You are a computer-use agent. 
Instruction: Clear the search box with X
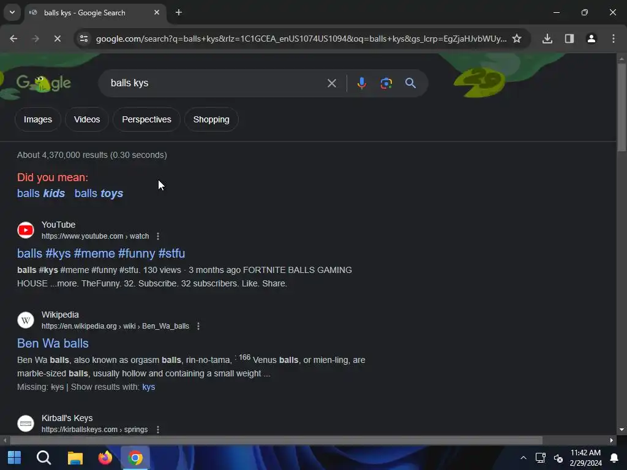coord(332,83)
